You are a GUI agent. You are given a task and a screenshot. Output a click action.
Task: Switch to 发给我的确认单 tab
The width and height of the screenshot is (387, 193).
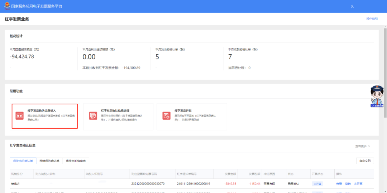(x=49, y=161)
